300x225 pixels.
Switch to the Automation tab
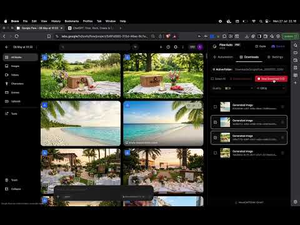[223, 57]
